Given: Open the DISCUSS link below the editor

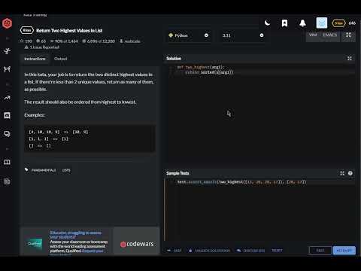Looking at the screenshot, I should tap(250, 251).
